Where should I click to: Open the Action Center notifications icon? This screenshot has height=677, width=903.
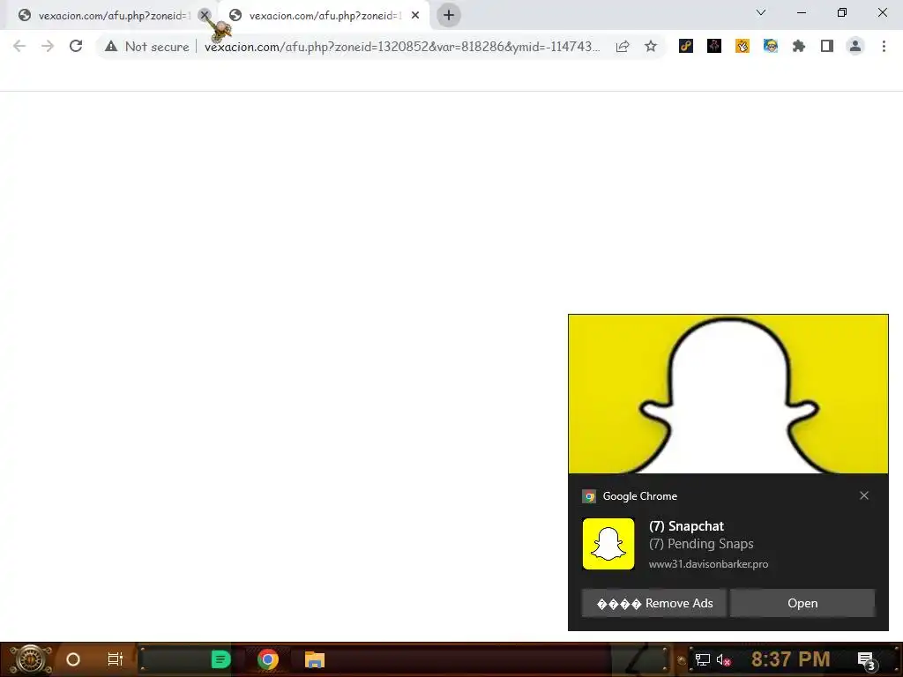[866, 660]
